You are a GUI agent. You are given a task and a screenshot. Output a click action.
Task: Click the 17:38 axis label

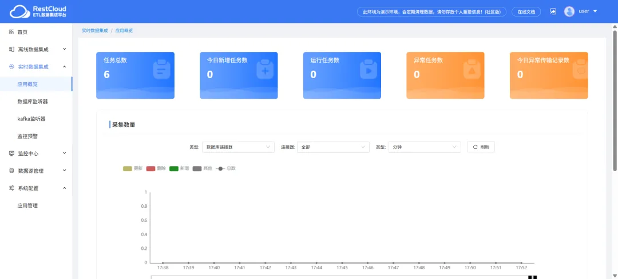(163, 268)
